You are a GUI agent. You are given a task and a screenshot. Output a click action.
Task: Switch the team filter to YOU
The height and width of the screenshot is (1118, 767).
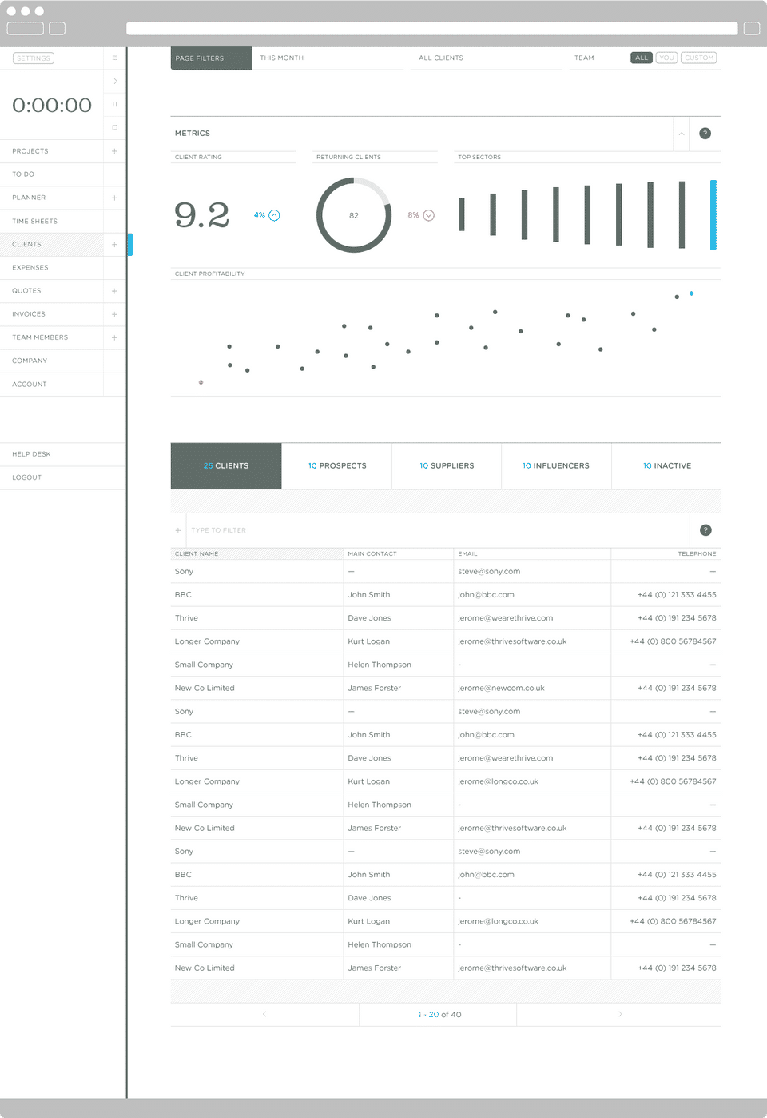[x=666, y=58]
